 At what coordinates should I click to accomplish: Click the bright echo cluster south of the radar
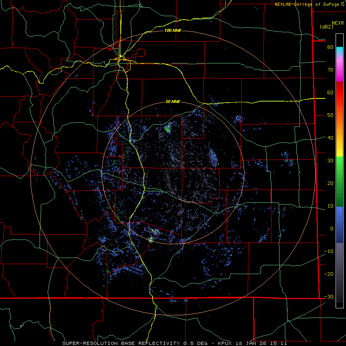point(154,235)
